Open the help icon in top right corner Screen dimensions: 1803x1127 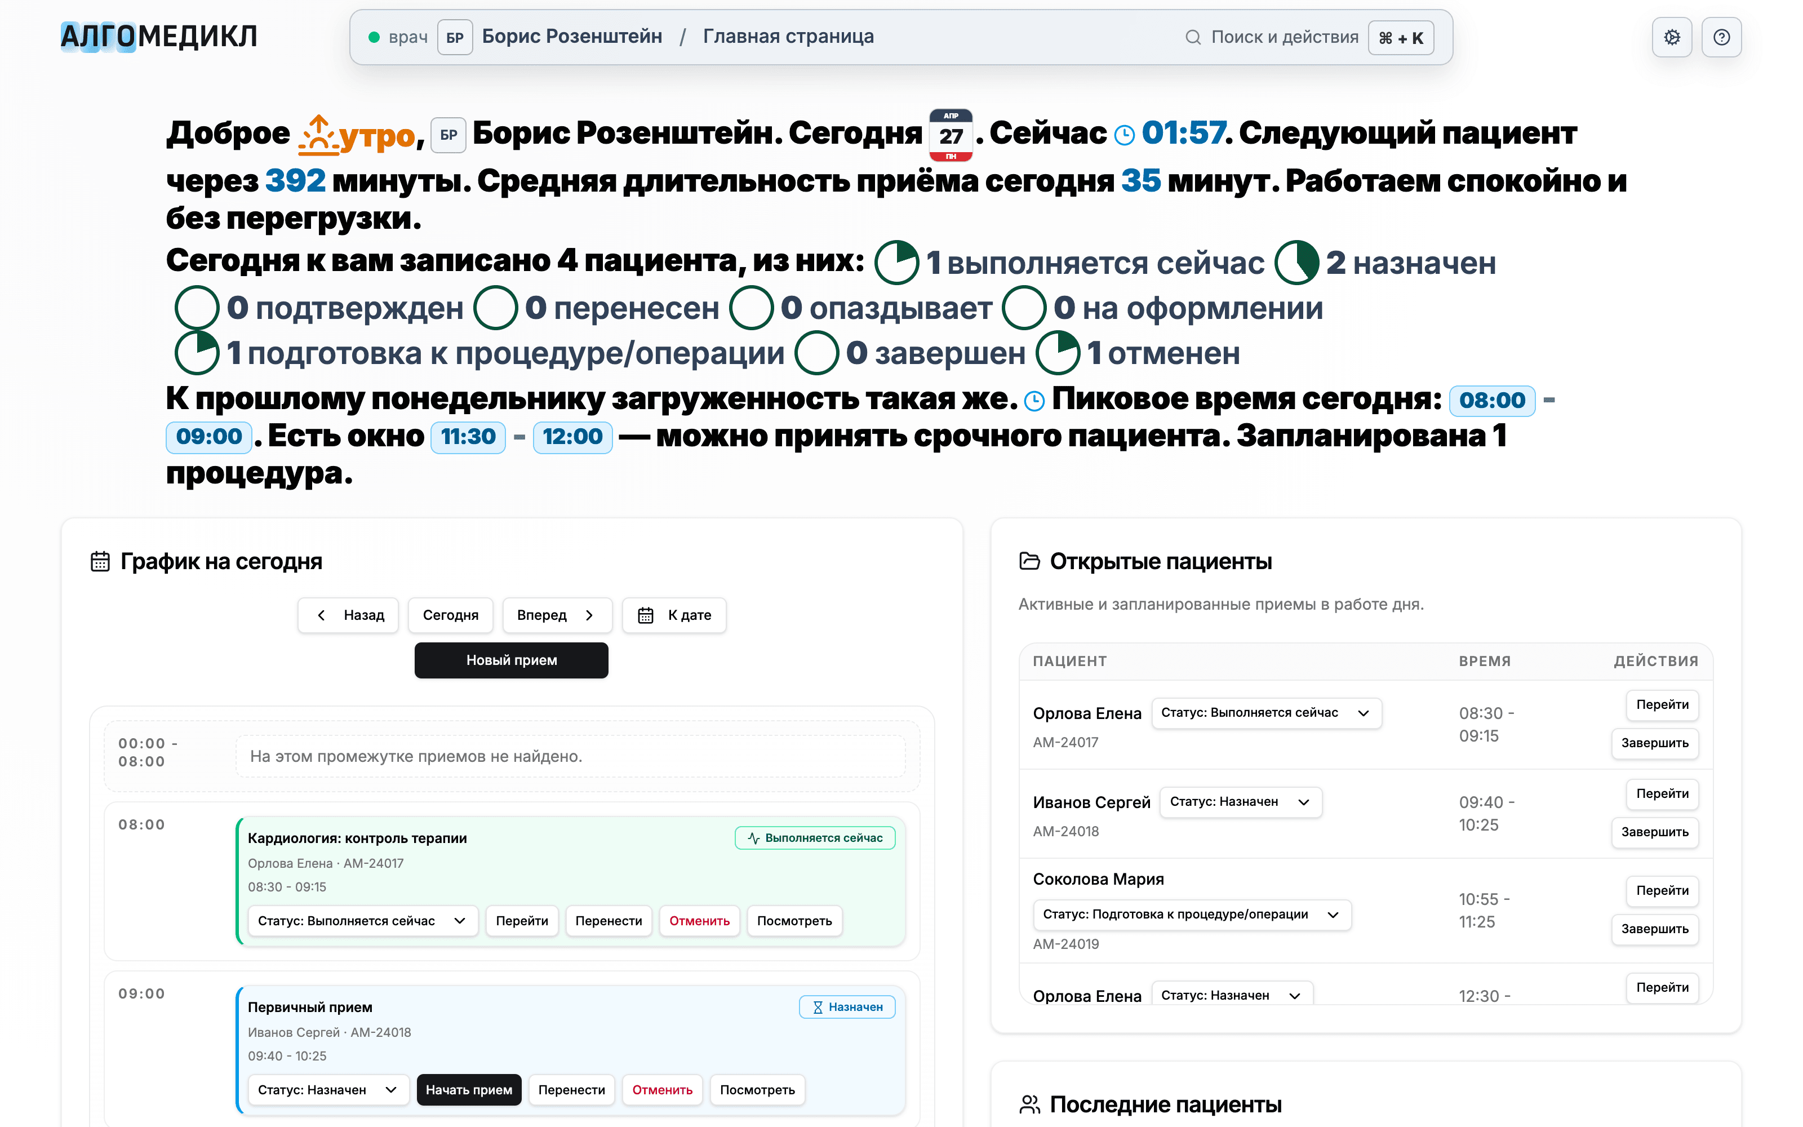pyautogui.click(x=1722, y=37)
